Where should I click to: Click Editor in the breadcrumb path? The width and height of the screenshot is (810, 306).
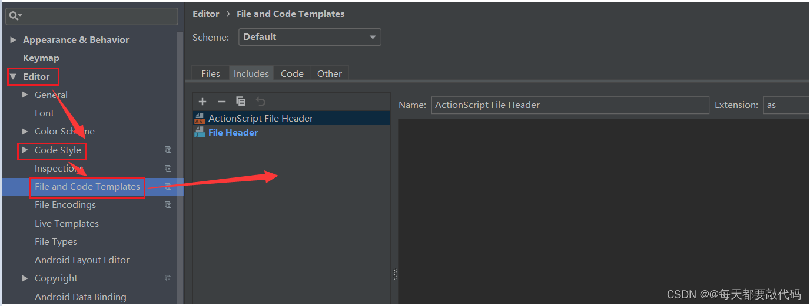coord(206,14)
